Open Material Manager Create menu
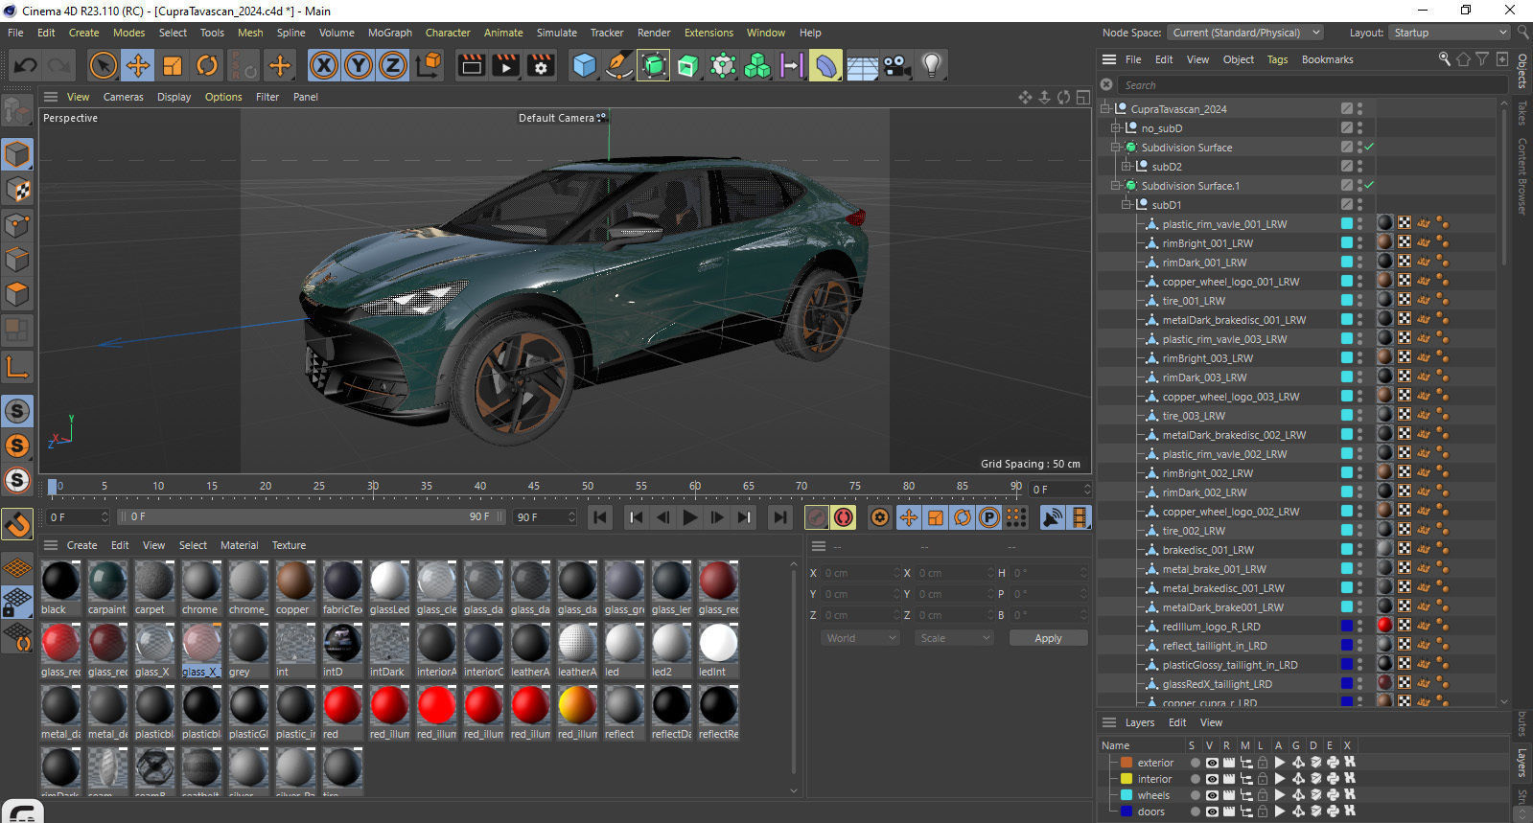 (x=81, y=545)
